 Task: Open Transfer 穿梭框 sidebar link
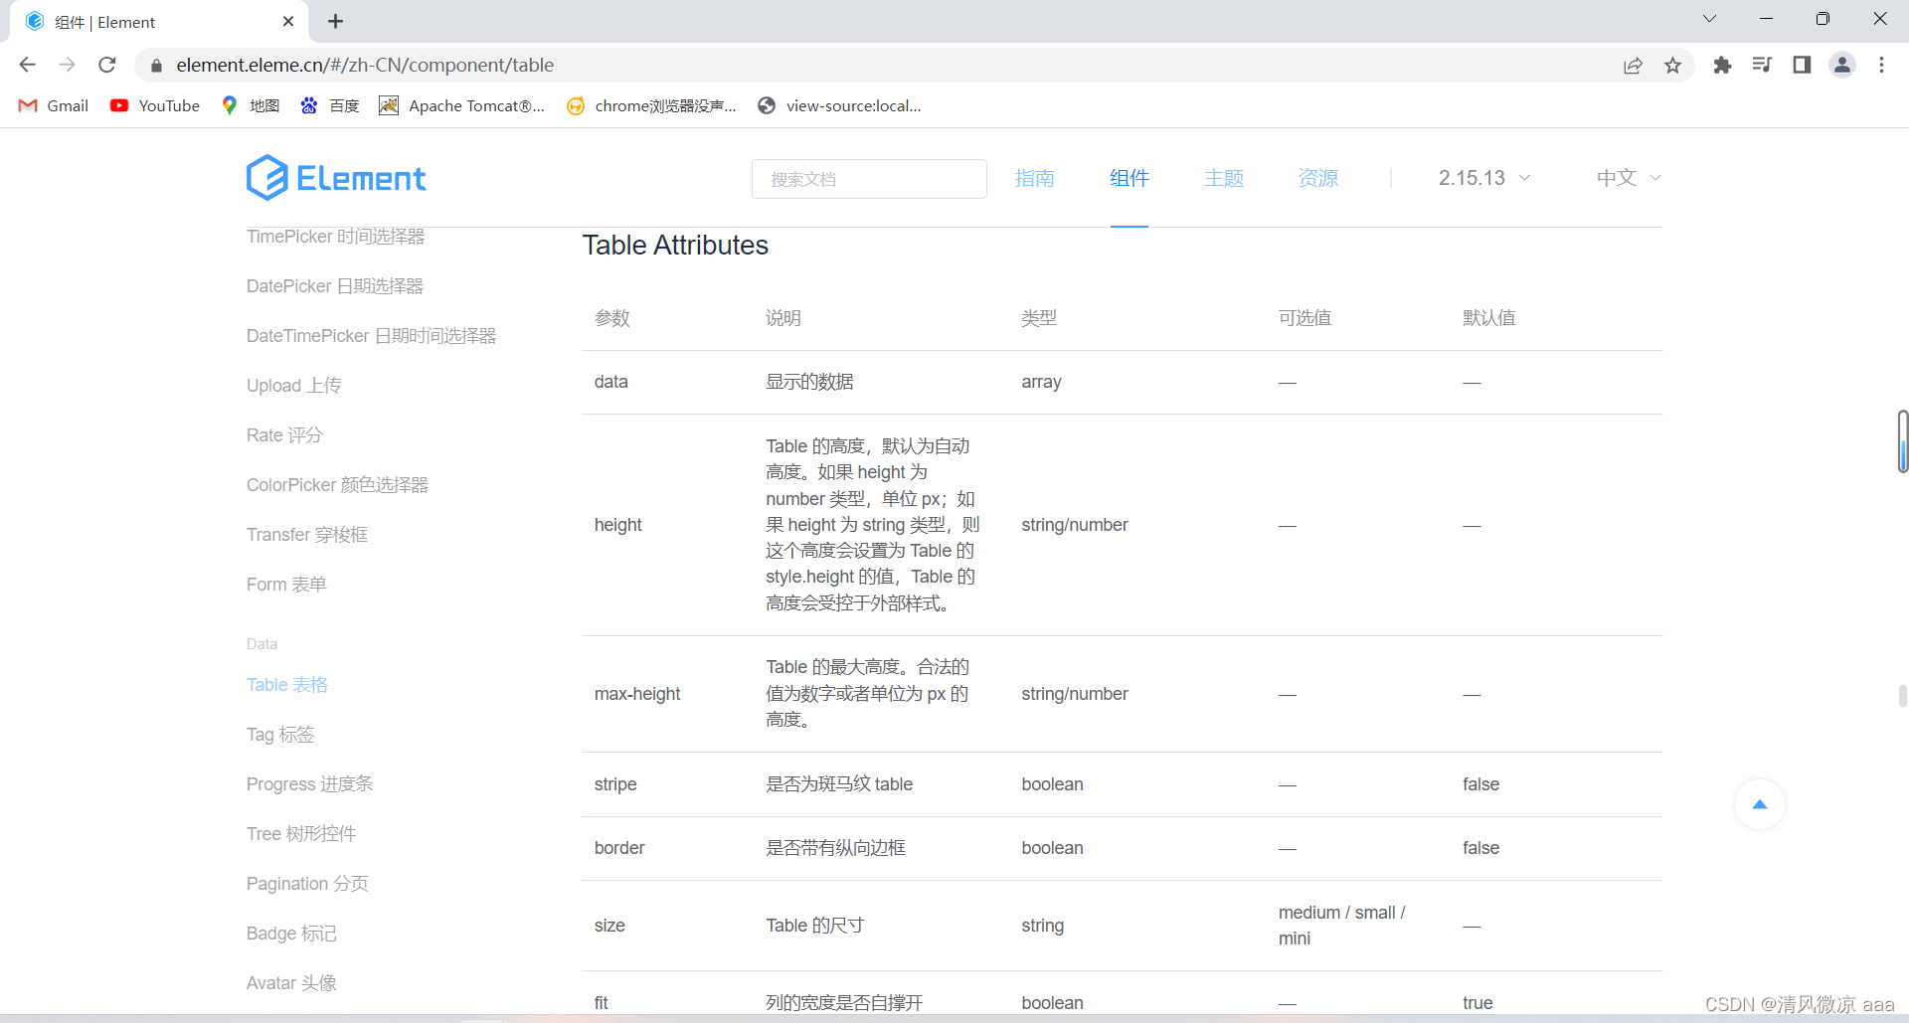click(x=307, y=535)
